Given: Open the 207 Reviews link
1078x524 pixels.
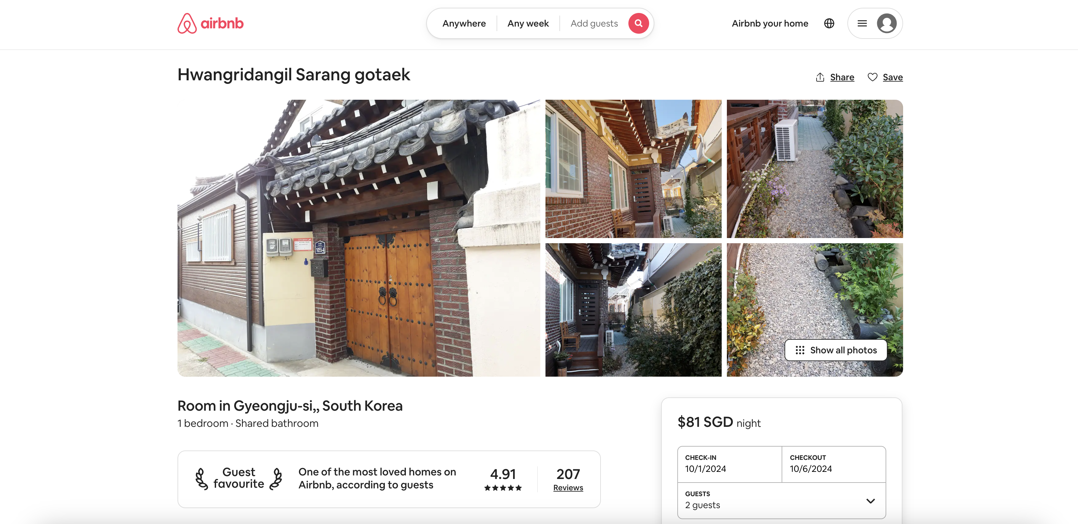Looking at the screenshot, I should tap(568, 480).
